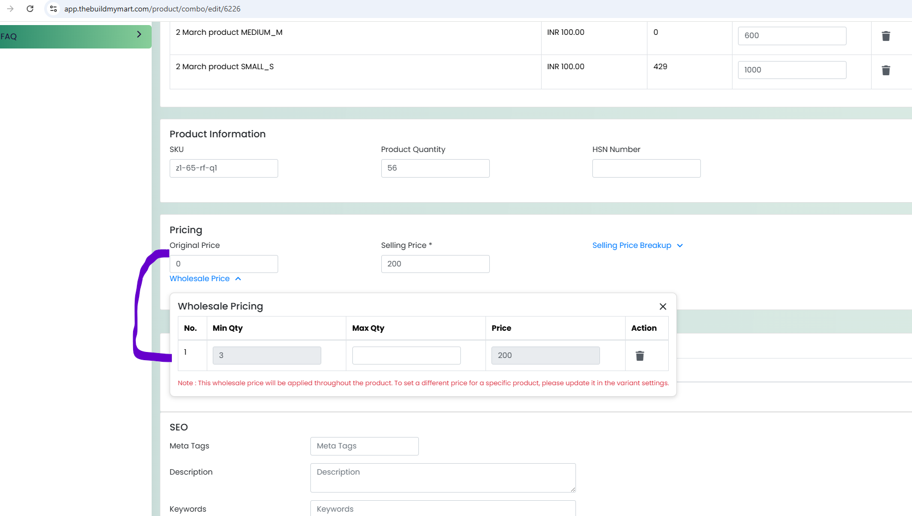Click the SKU input field
912x516 pixels.
pos(224,168)
